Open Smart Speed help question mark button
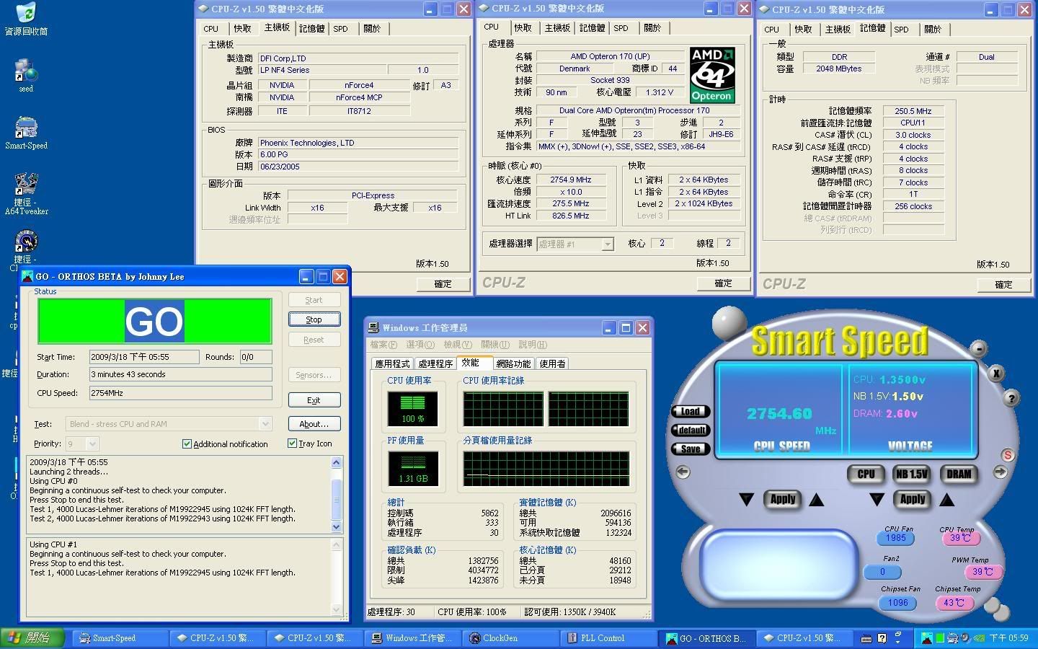1038x649 pixels. point(1011,398)
